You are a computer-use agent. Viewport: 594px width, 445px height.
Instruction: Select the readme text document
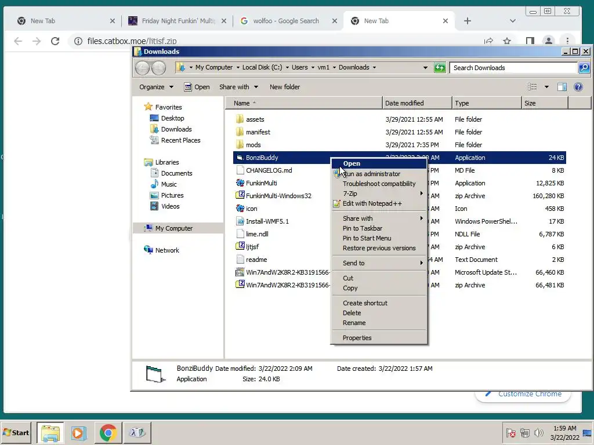(x=252, y=260)
